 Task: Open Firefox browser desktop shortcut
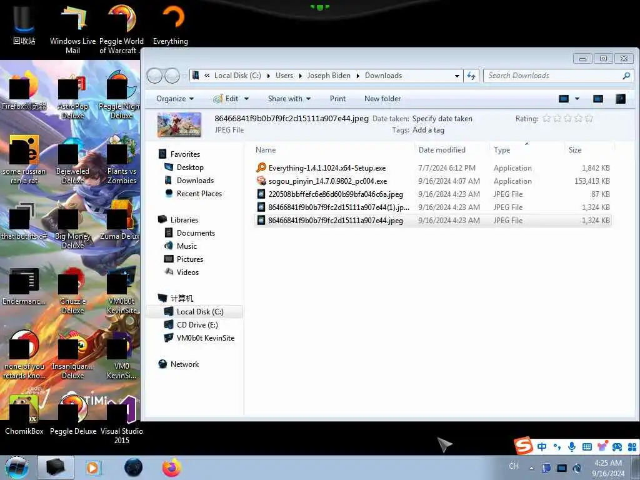pos(24,92)
